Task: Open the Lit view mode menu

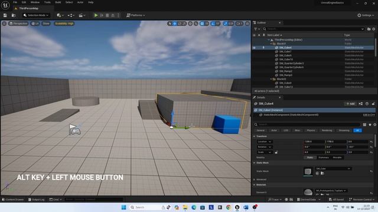Action: tap(35, 24)
